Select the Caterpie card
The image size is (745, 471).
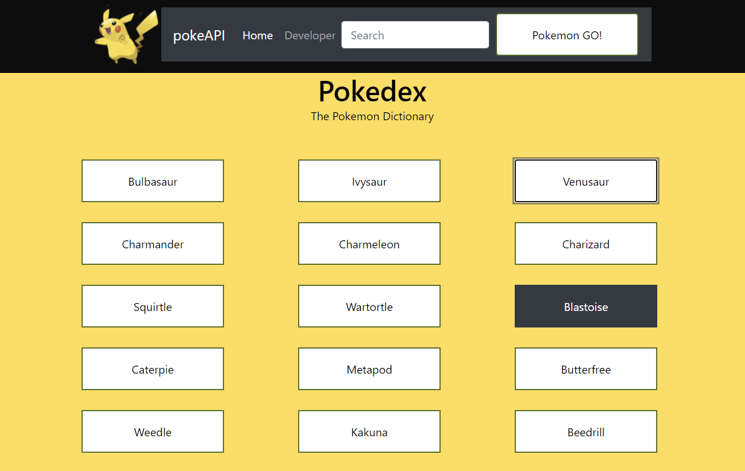153,369
